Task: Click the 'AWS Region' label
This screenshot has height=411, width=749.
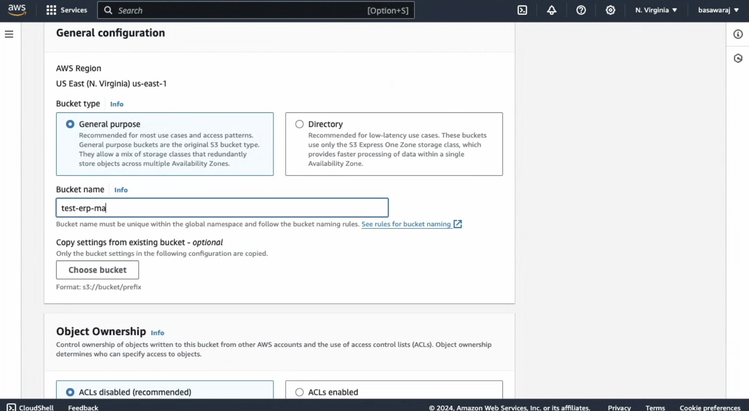Action: pyautogui.click(x=79, y=68)
